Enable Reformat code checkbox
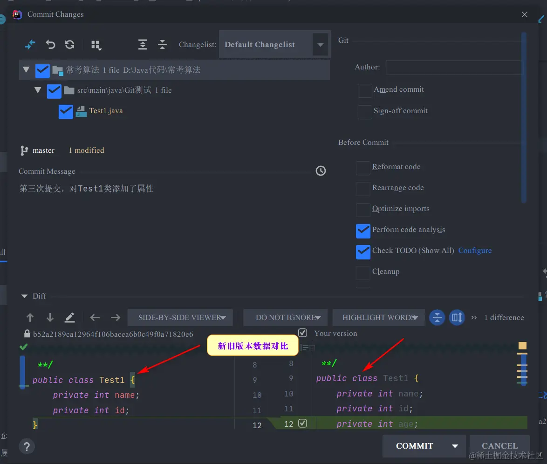The height and width of the screenshot is (464, 547). coord(363,168)
